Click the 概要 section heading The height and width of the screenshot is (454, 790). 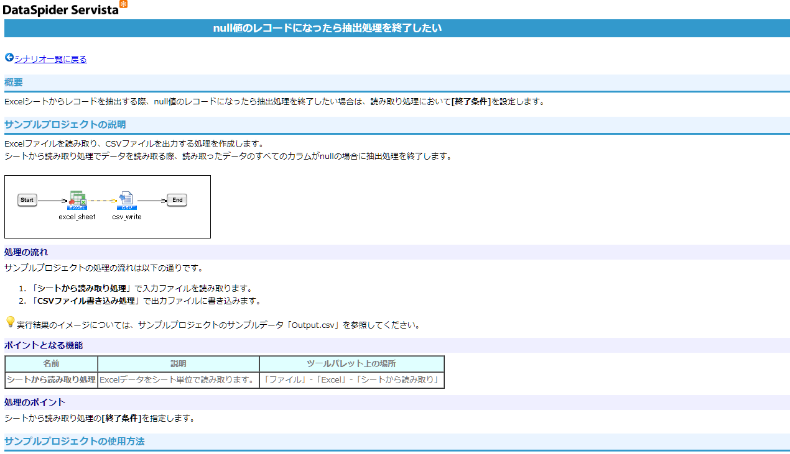point(14,82)
